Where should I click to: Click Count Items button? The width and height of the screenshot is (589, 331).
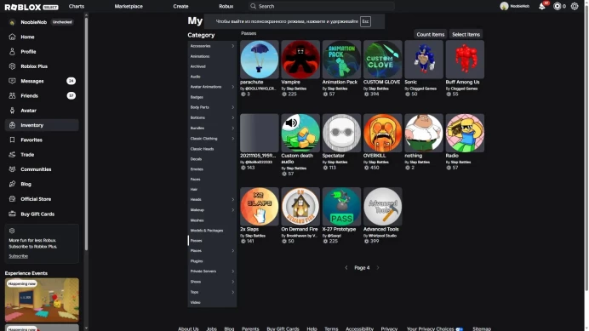[x=431, y=34]
